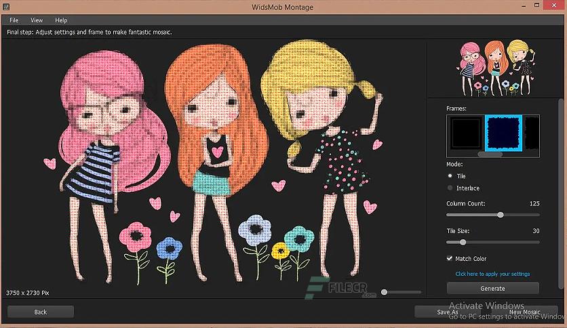Click the Column Count slider handle
This screenshot has height=328, width=567.
[x=501, y=215]
